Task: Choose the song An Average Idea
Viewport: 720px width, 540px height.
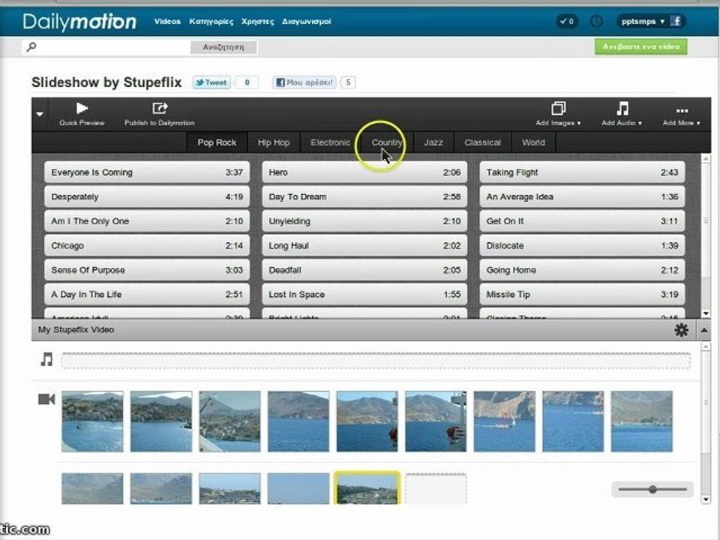Action: [582, 196]
